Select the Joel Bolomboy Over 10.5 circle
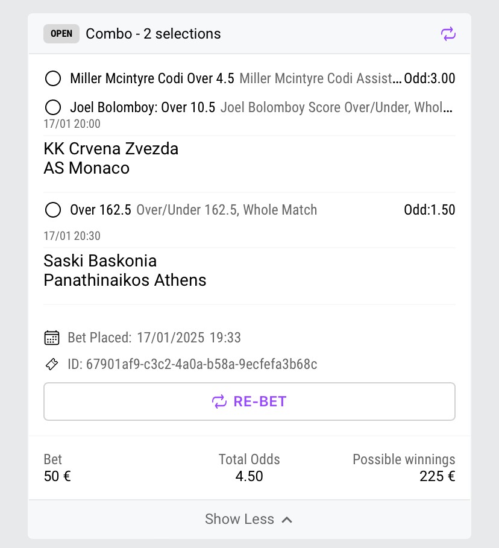Viewport: 499px width, 548px height. tap(53, 108)
